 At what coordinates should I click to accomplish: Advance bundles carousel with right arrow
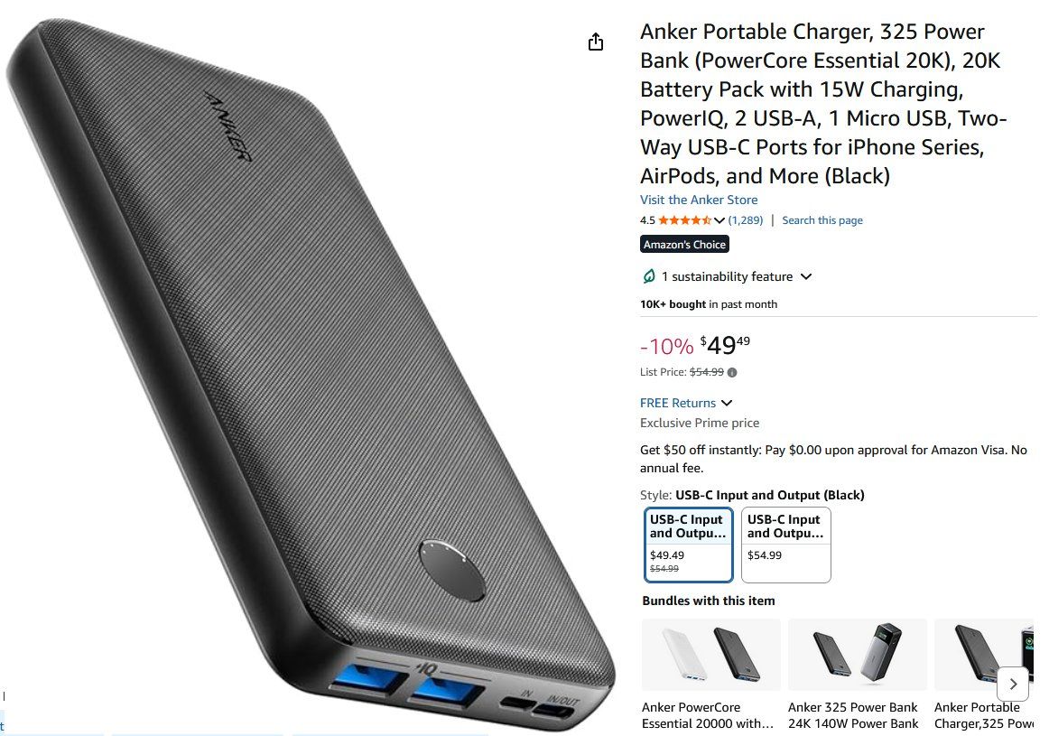pos(1013,684)
